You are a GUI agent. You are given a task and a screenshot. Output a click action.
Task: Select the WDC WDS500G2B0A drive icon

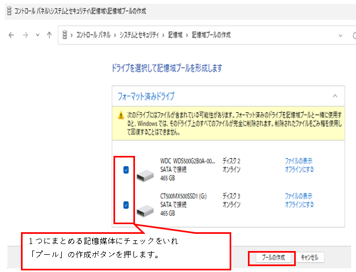(x=145, y=175)
